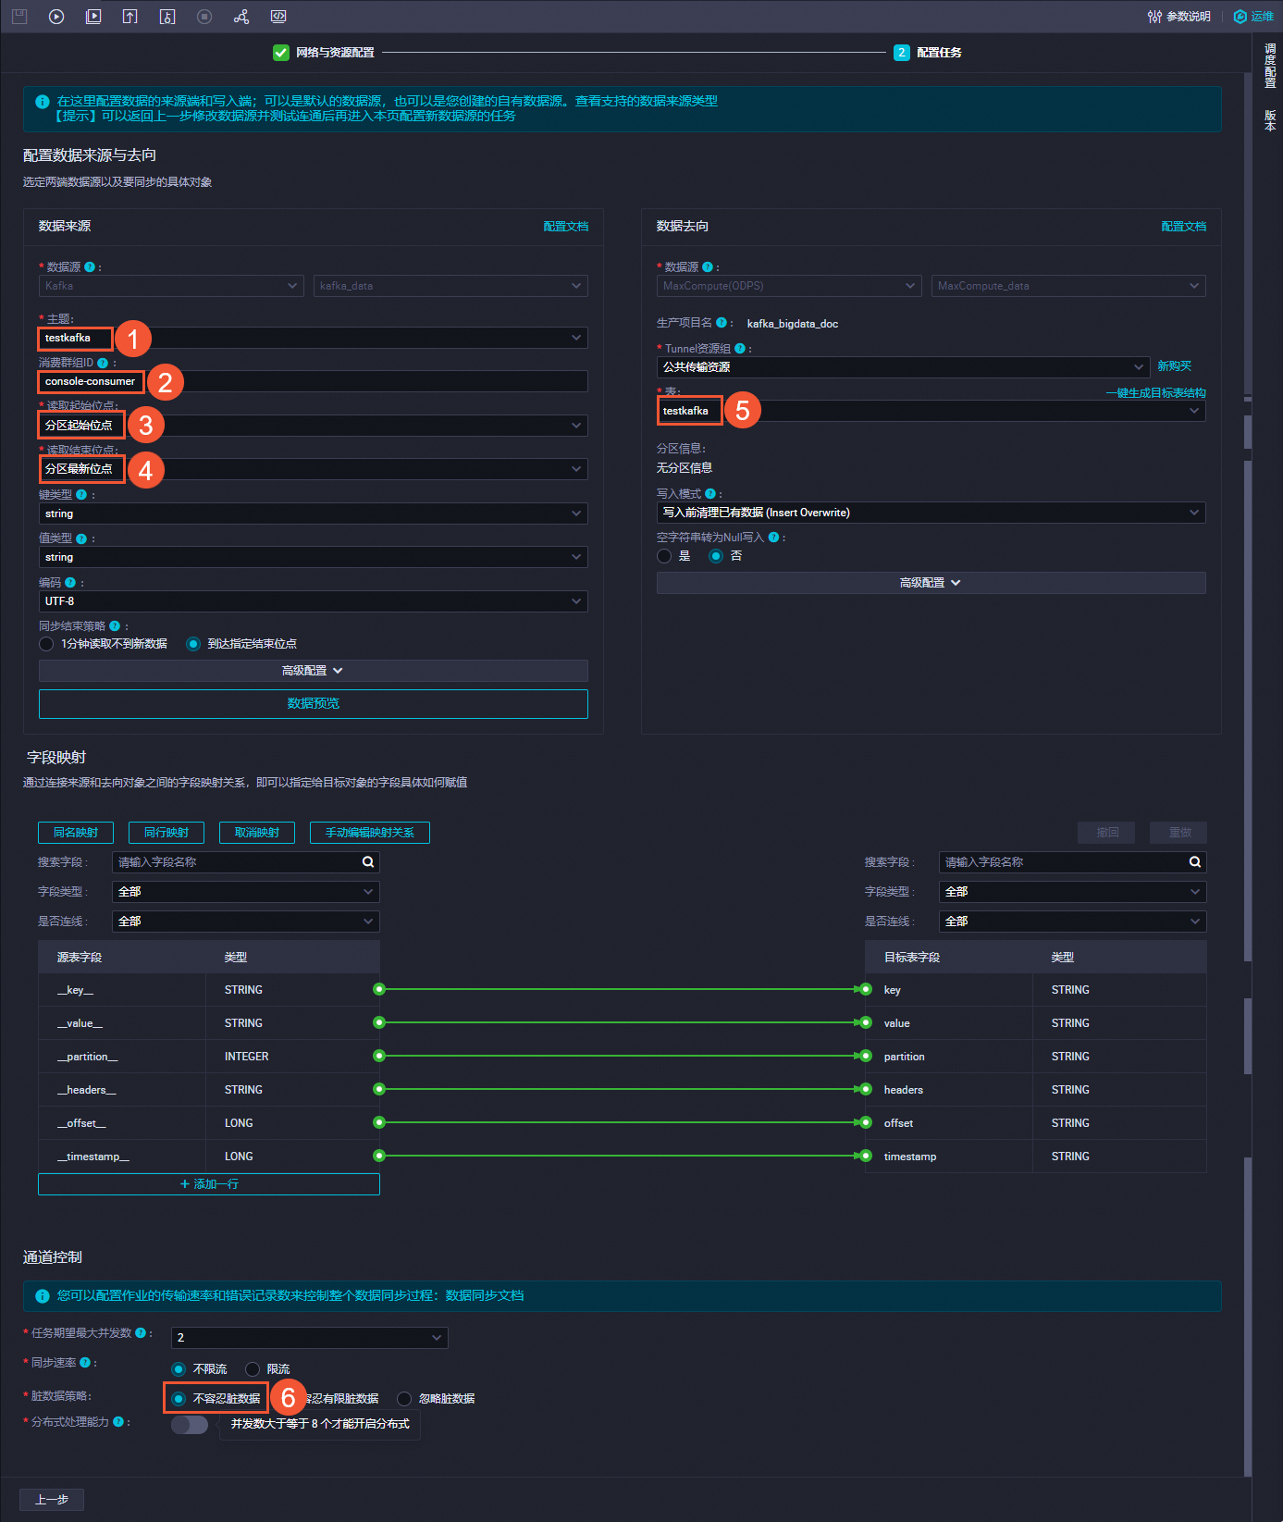
Task: Click the save icon in toolbar
Action: [x=19, y=16]
